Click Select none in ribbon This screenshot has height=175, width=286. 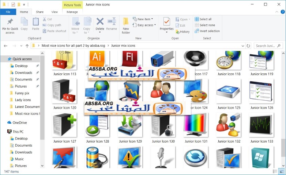pyautogui.click(x=205, y=25)
